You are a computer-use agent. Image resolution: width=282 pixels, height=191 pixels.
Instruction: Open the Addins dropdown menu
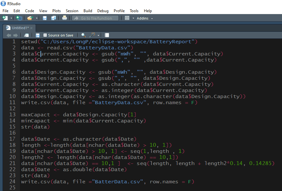pos(145,18)
